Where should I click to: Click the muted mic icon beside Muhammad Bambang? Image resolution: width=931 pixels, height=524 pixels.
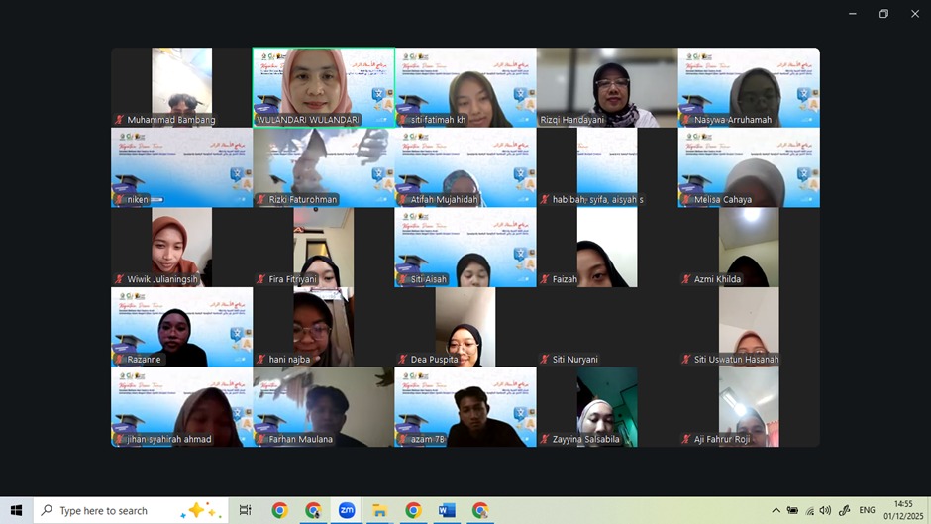click(119, 120)
